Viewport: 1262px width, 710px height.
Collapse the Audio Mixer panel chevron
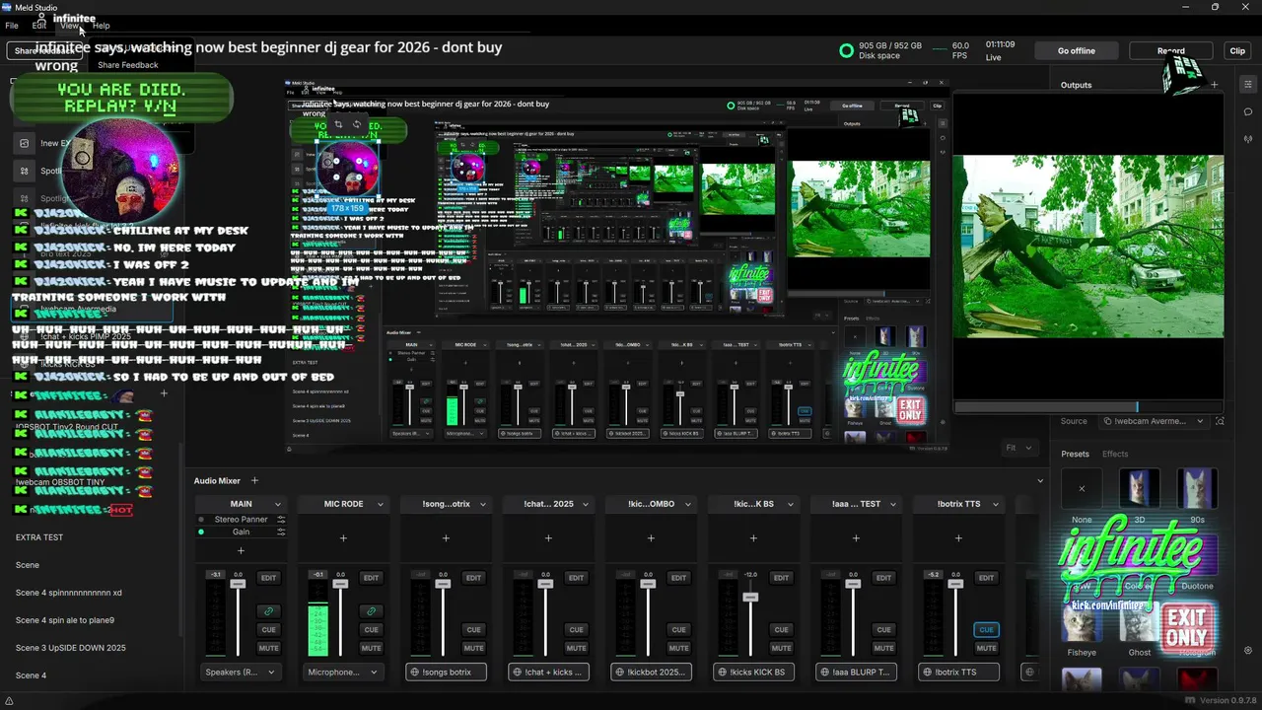(x=1039, y=481)
